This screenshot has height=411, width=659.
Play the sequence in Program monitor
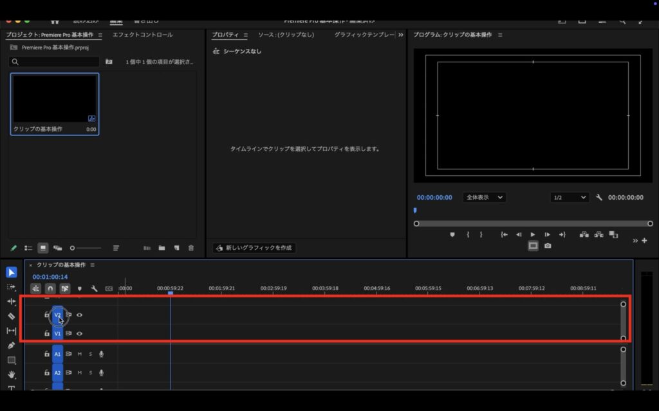coord(533,235)
